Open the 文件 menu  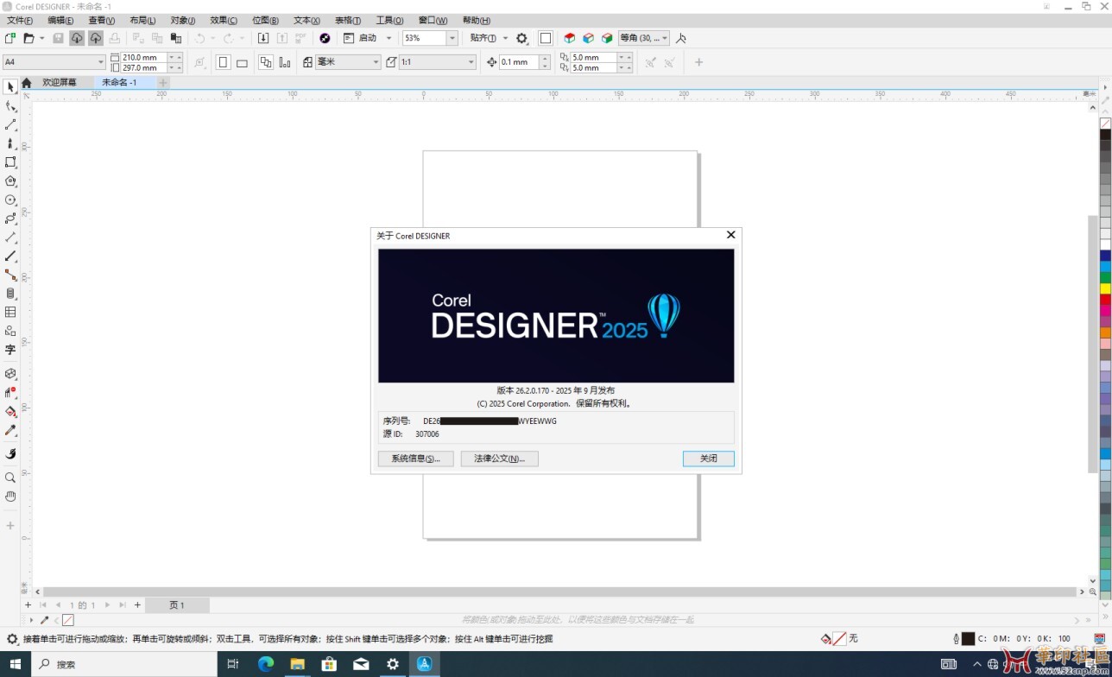pyautogui.click(x=20, y=20)
